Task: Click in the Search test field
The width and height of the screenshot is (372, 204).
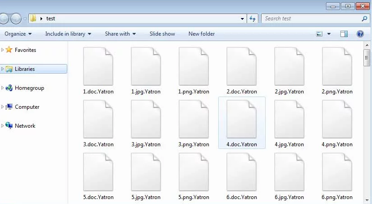Action: (x=311, y=19)
